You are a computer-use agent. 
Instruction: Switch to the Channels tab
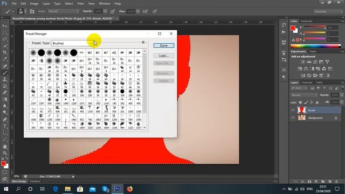pos(307,82)
